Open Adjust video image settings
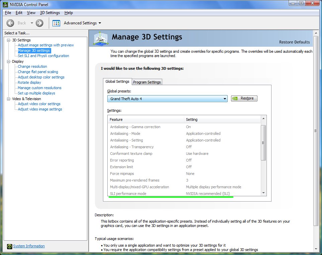Viewport: 322px width, 255px height. tap(40, 109)
